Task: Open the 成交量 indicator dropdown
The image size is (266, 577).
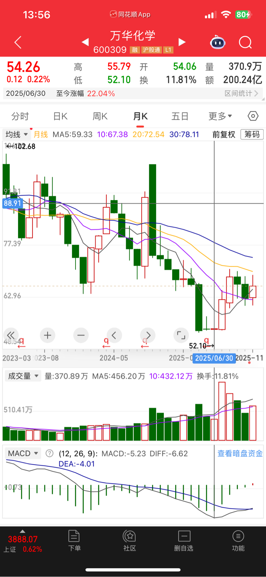Action: (23, 376)
